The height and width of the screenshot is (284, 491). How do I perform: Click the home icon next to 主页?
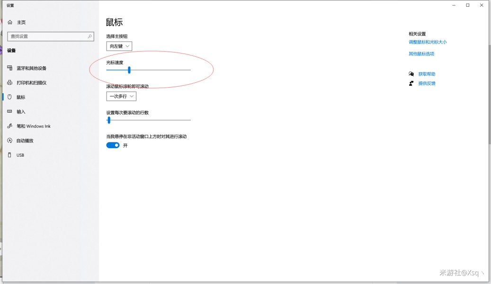10,22
